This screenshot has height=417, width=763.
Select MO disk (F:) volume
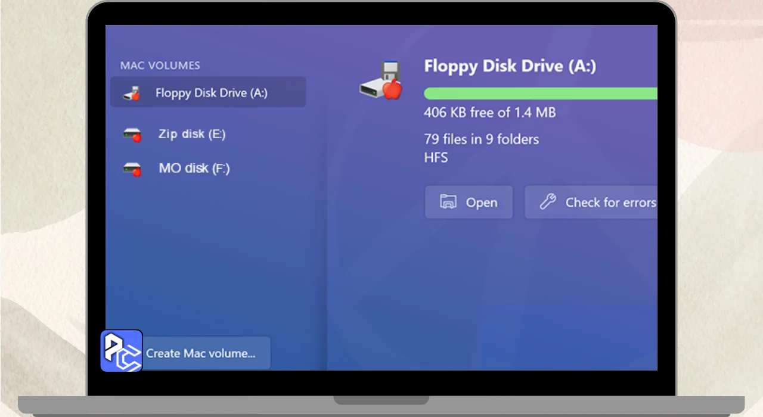pyautogui.click(x=194, y=169)
